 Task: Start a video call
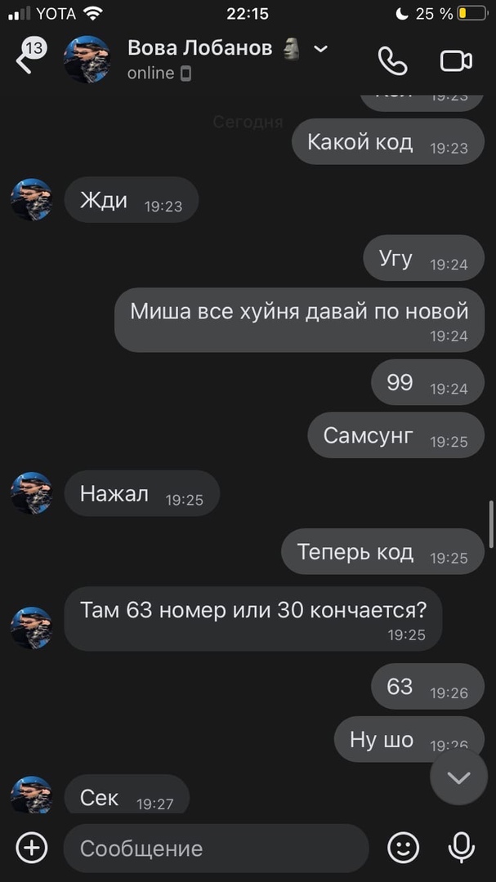pos(456,60)
